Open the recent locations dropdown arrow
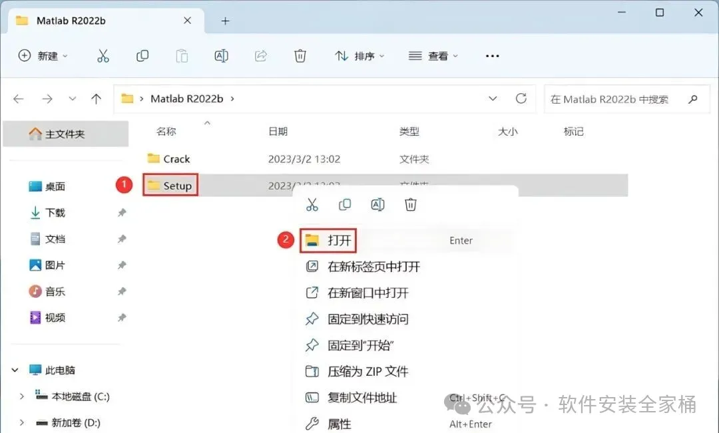Screen dimensions: 719x433 click(72, 98)
